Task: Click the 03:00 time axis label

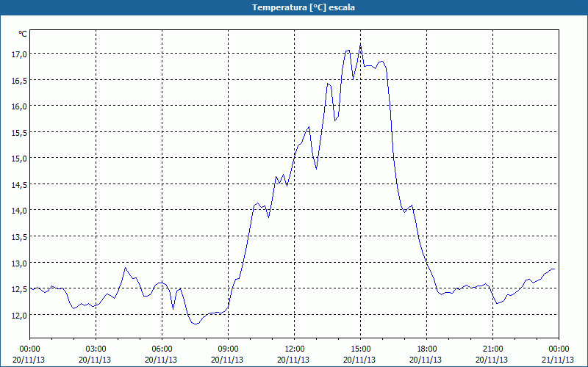Action: pyautogui.click(x=96, y=349)
